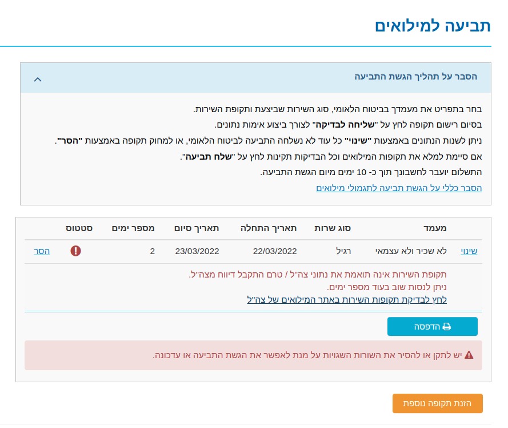Click the start date 22/03/2022 cell
The height and width of the screenshot is (428, 508).
point(275,251)
